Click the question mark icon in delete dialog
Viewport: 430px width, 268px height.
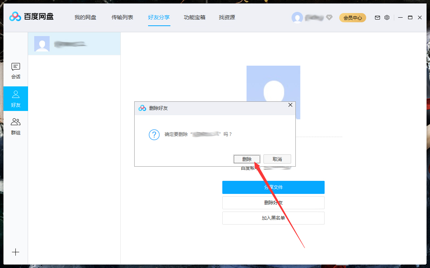(x=154, y=135)
